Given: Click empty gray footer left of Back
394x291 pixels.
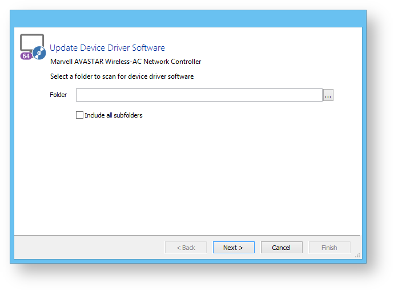Looking at the screenshot, I should click(86, 248).
